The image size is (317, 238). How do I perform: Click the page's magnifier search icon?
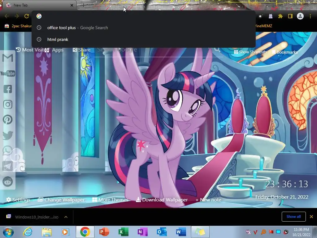[x=217, y=50]
